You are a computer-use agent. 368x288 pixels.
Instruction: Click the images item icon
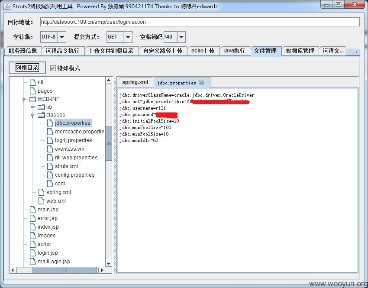pyautogui.click(x=32, y=236)
